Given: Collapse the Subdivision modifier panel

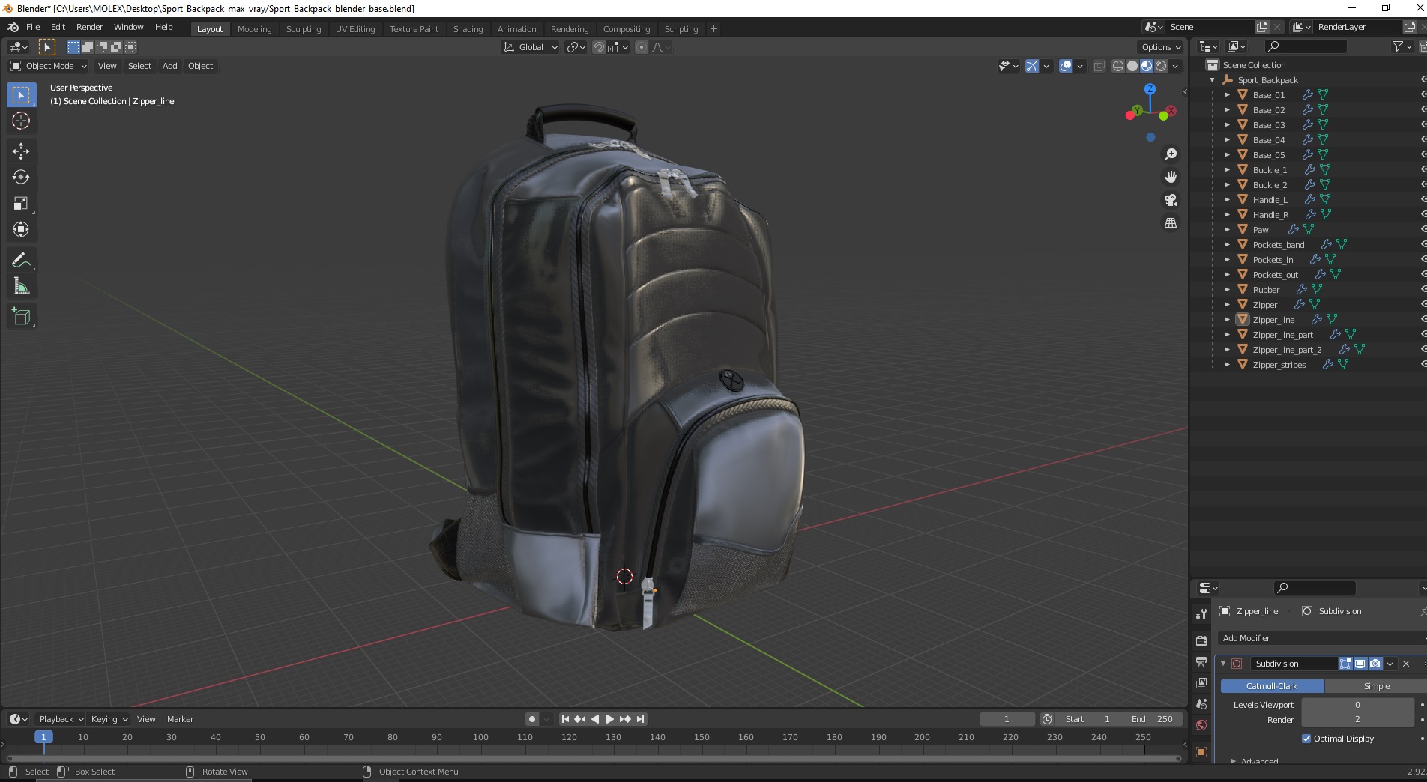Looking at the screenshot, I should click(x=1223, y=664).
